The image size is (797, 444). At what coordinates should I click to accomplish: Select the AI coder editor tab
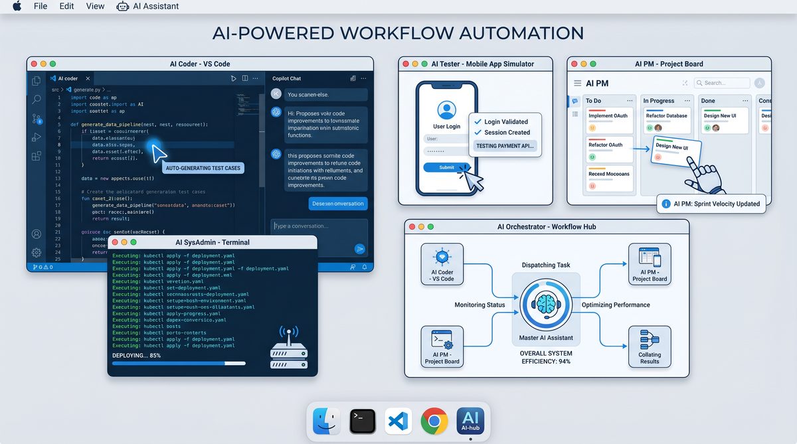pos(67,78)
